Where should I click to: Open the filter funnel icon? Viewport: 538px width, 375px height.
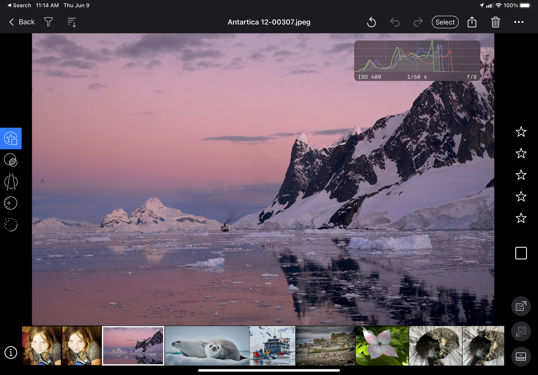point(48,22)
